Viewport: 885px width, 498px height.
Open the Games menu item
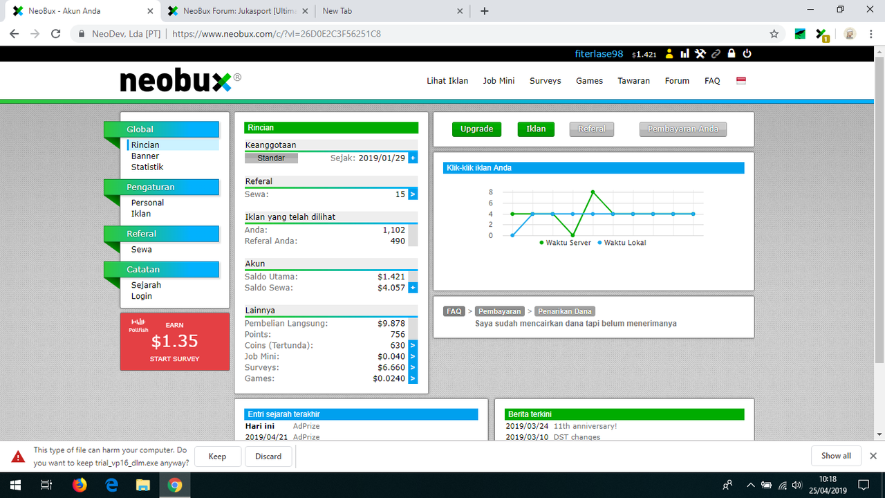pos(590,81)
